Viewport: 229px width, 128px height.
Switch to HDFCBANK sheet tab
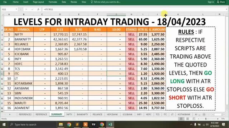point(112,114)
